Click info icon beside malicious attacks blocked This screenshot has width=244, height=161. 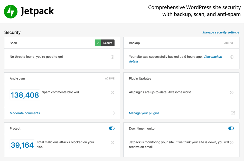(112, 143)
